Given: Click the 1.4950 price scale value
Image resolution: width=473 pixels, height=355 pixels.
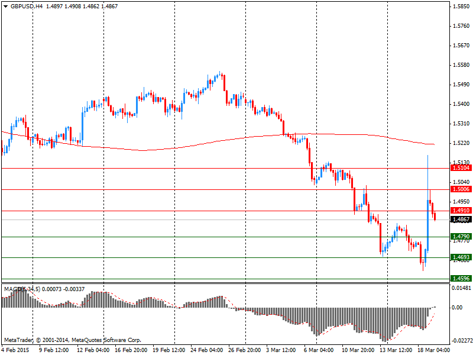Looking at the screenshot, I should point(461,201).
